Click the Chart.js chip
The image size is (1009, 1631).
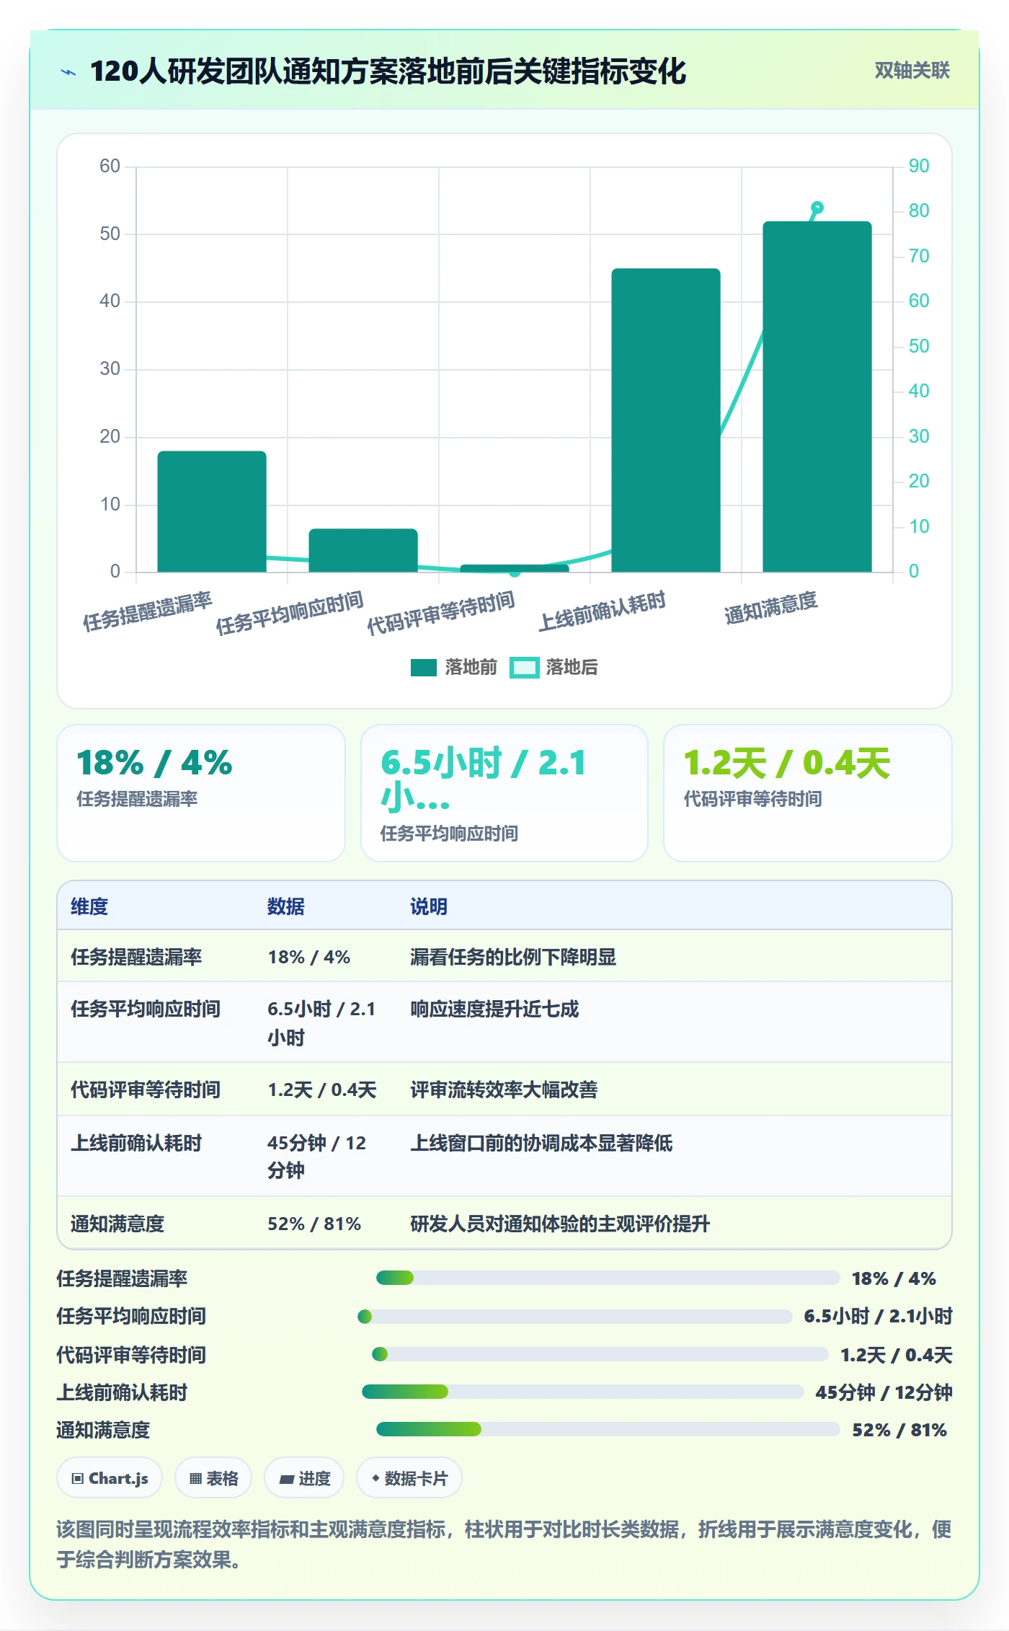[110, 1478]
